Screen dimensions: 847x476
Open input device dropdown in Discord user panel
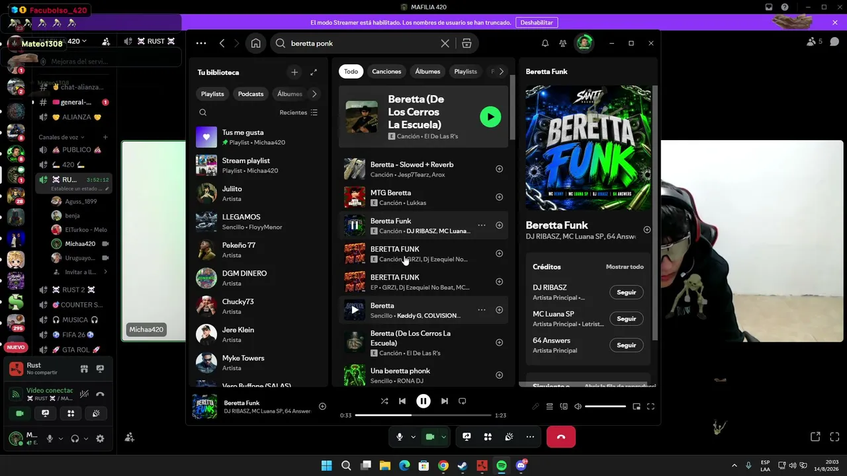point(61,438)
